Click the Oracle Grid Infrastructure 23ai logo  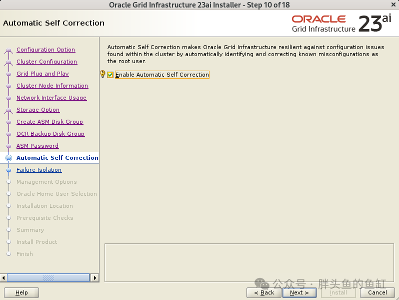tap(341, 24)
